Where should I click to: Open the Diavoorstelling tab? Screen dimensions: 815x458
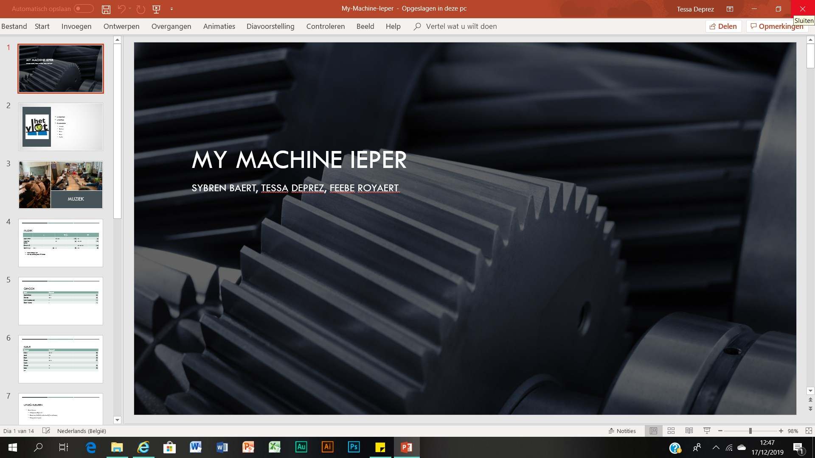[x=270, y=26]
